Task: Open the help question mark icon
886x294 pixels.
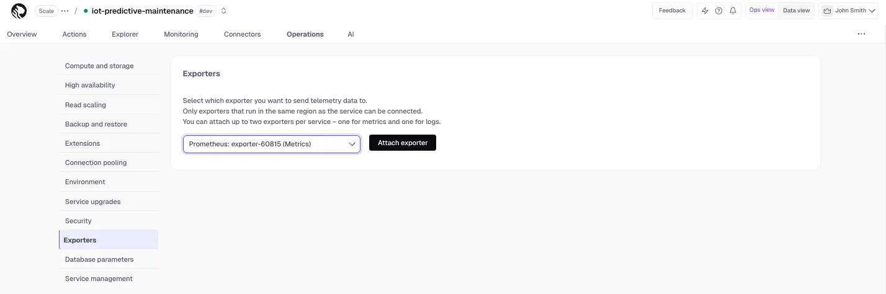Action: (718, 11)
